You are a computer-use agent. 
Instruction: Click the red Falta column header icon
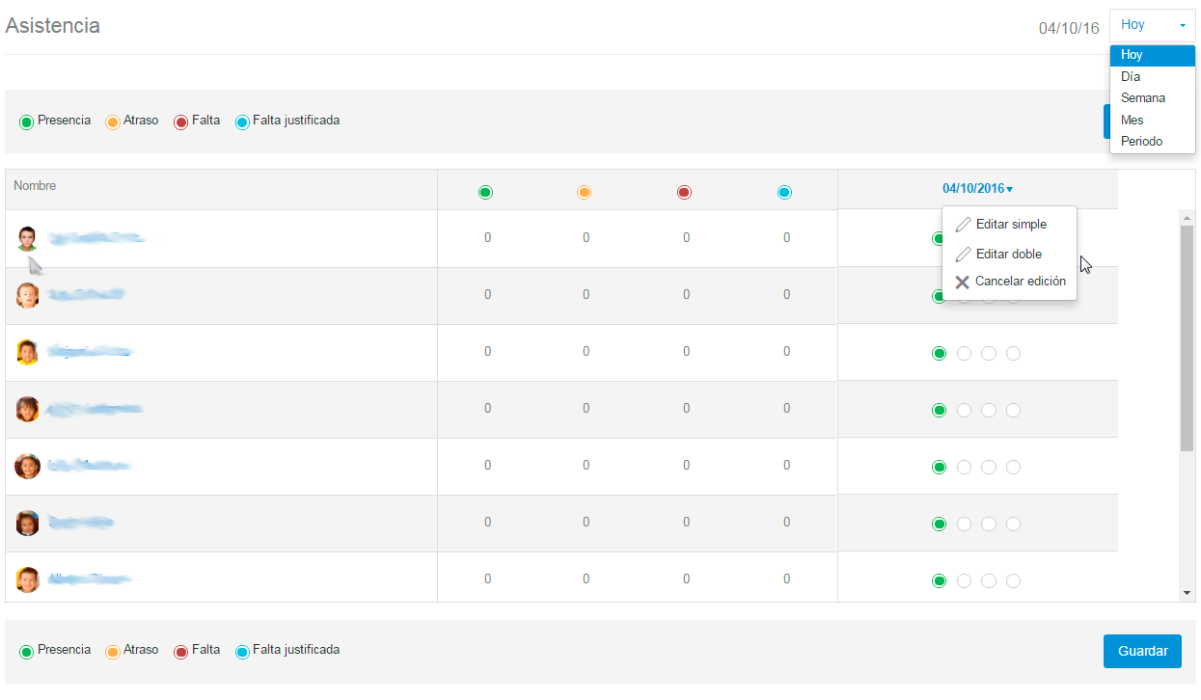(x=684, y=193)
